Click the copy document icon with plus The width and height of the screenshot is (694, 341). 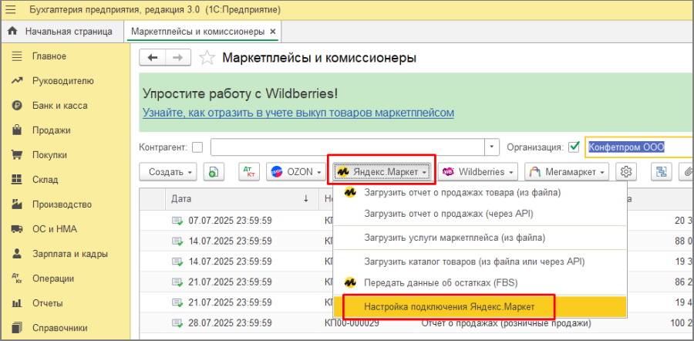click(x=214, y=172)
